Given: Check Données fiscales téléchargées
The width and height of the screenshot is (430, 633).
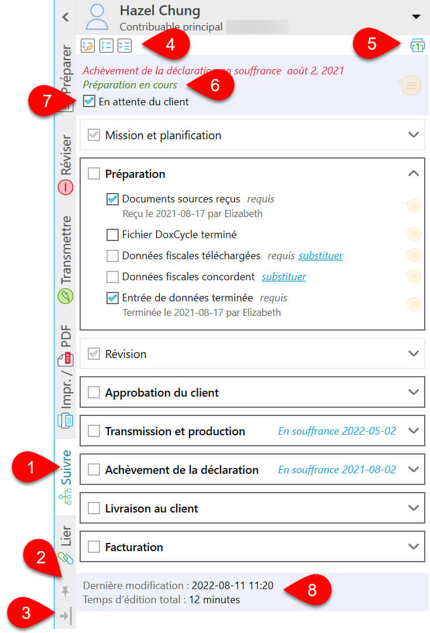Looking at the screenshot, I should [x=112, y=256].
